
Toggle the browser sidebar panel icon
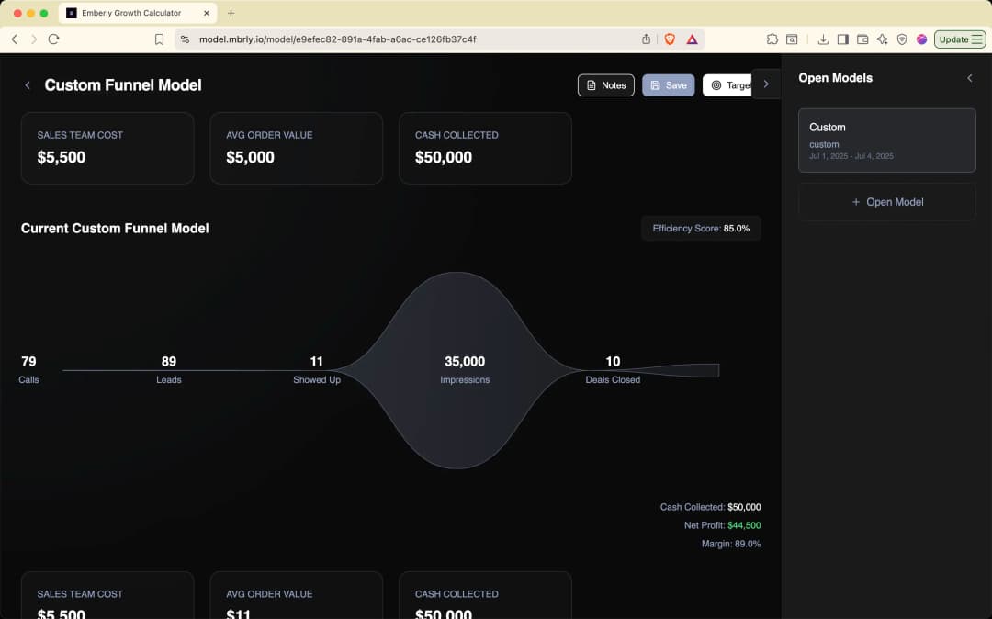click(842, 39)
